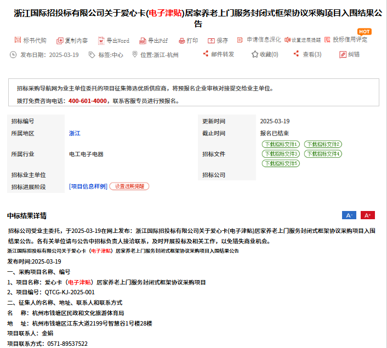Open the 浙江 region link
This screenshot has height=348, width=387.
(75, 133)
